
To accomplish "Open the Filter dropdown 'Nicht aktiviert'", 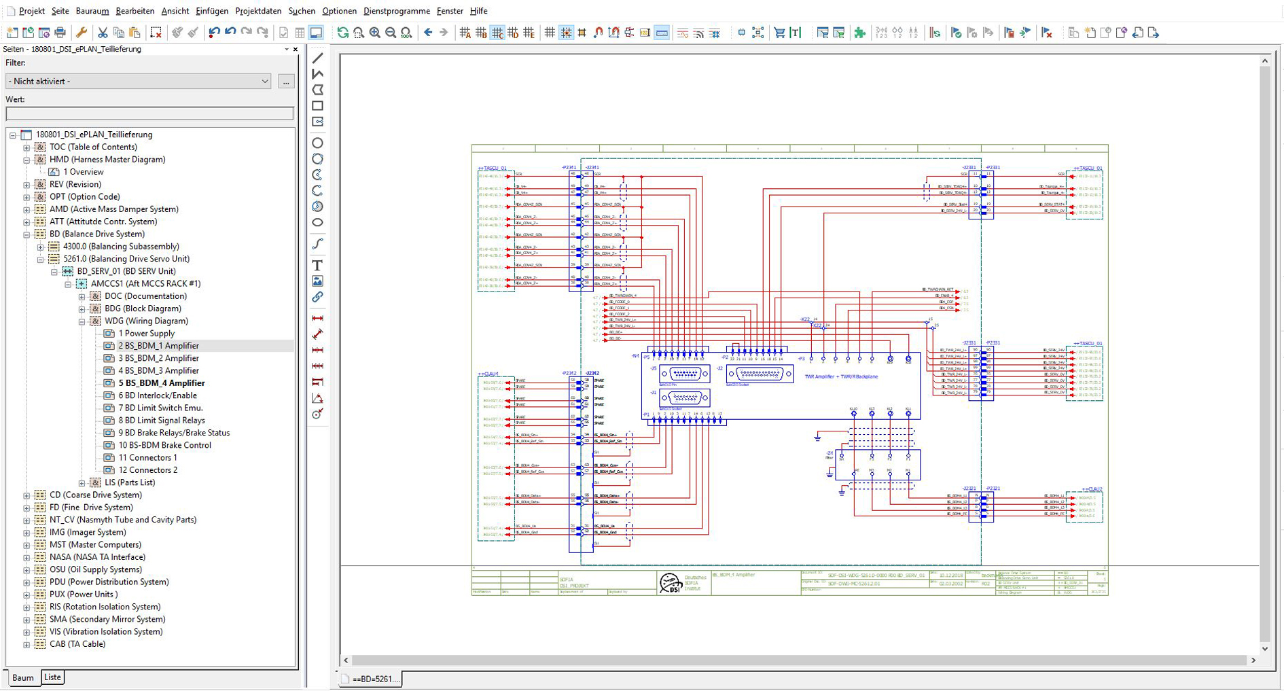I will click(x=139, y=82).
